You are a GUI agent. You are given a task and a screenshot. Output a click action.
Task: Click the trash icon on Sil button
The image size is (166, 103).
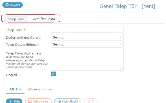(89, 101)
